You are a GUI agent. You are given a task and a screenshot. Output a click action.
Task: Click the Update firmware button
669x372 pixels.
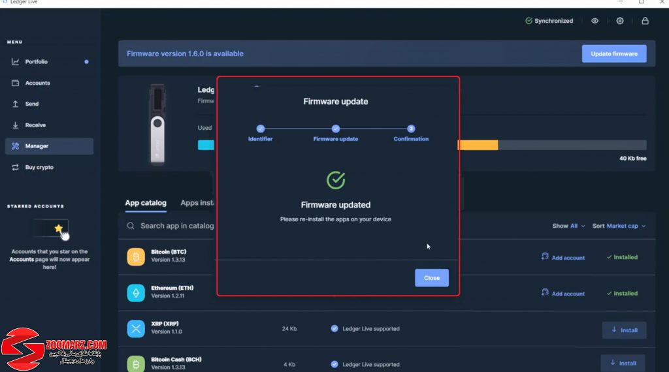[x=614, y=54]
